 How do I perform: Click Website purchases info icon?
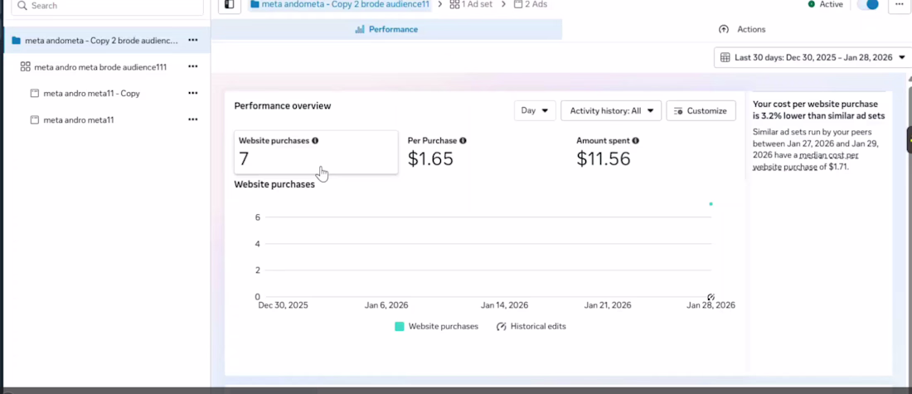point(315,141)
